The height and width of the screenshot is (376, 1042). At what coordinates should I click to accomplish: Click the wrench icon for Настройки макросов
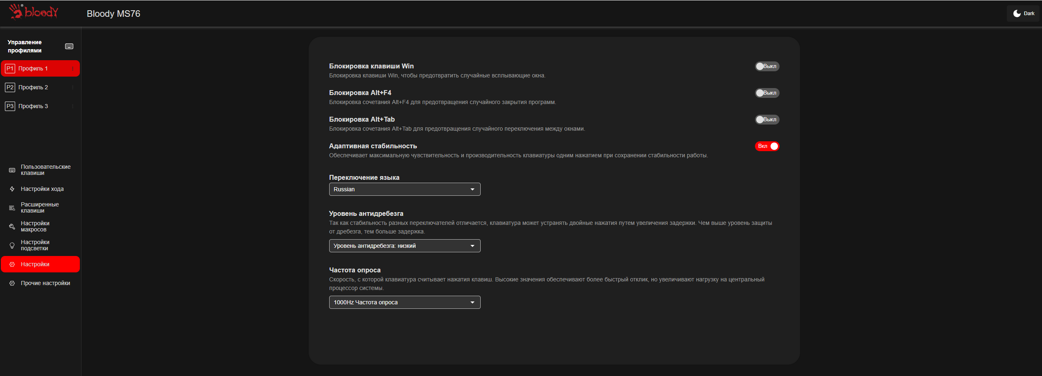point(12,227)
